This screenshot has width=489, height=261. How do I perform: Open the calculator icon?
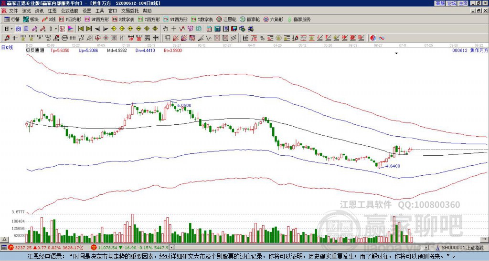(x=218, y=29)
